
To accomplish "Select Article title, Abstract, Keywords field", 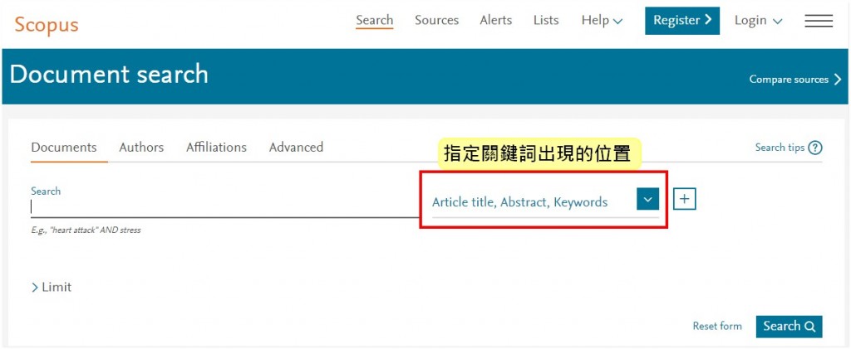I will 519,202.
